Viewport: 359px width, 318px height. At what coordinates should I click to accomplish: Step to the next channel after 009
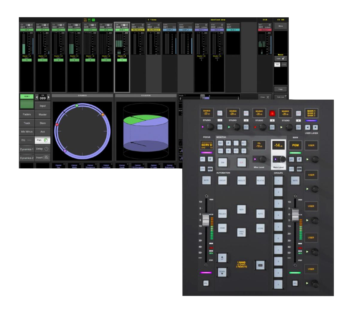(x=48, y=98)
